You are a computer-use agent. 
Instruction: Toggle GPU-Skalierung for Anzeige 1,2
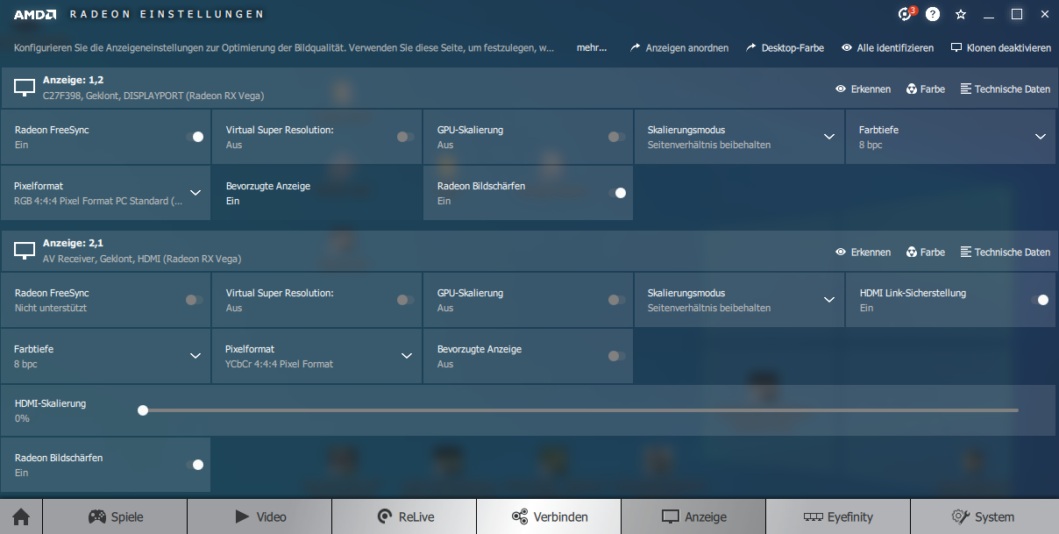tap(617, 137)
